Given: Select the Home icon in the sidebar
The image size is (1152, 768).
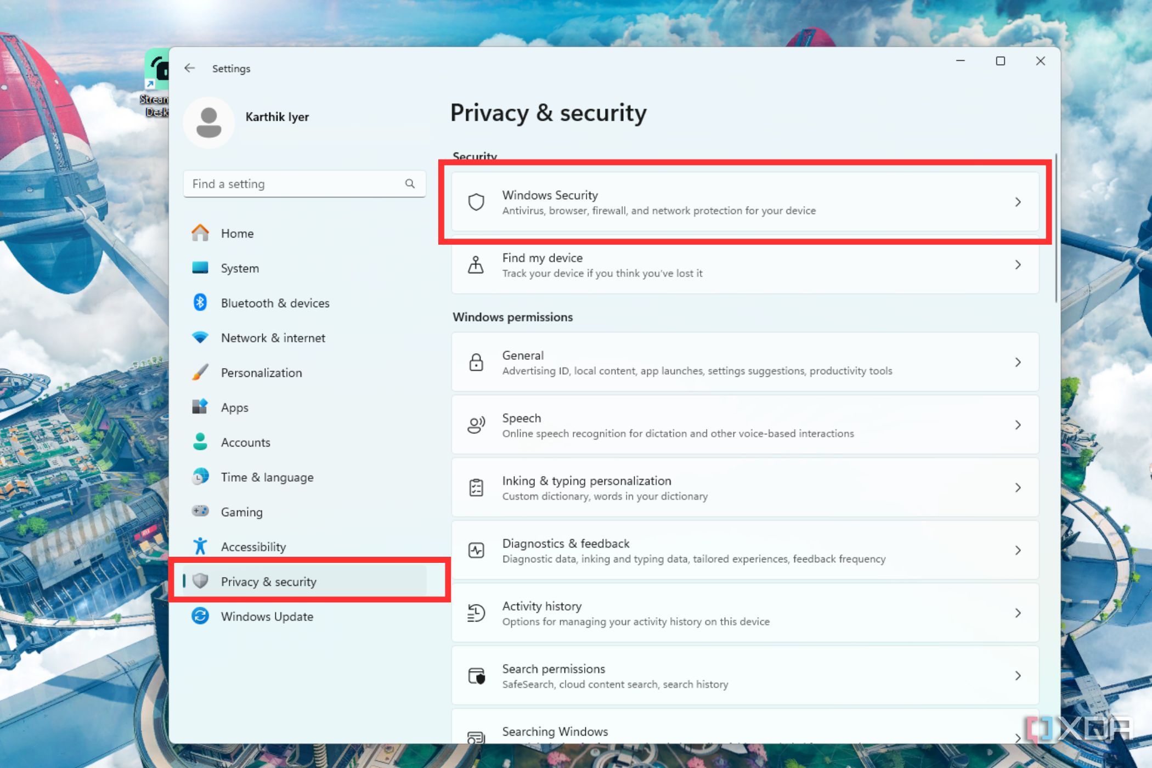Looking at the screenshot, I should click(x=201, y=233).
